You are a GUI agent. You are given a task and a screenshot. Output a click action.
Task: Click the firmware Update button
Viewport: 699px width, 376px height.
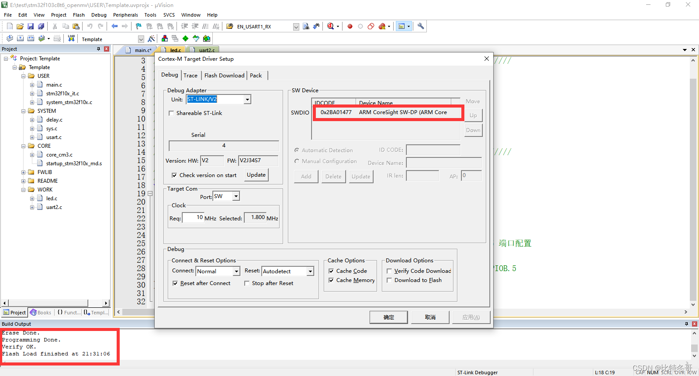pyautogui.click(x=256, y=175)
